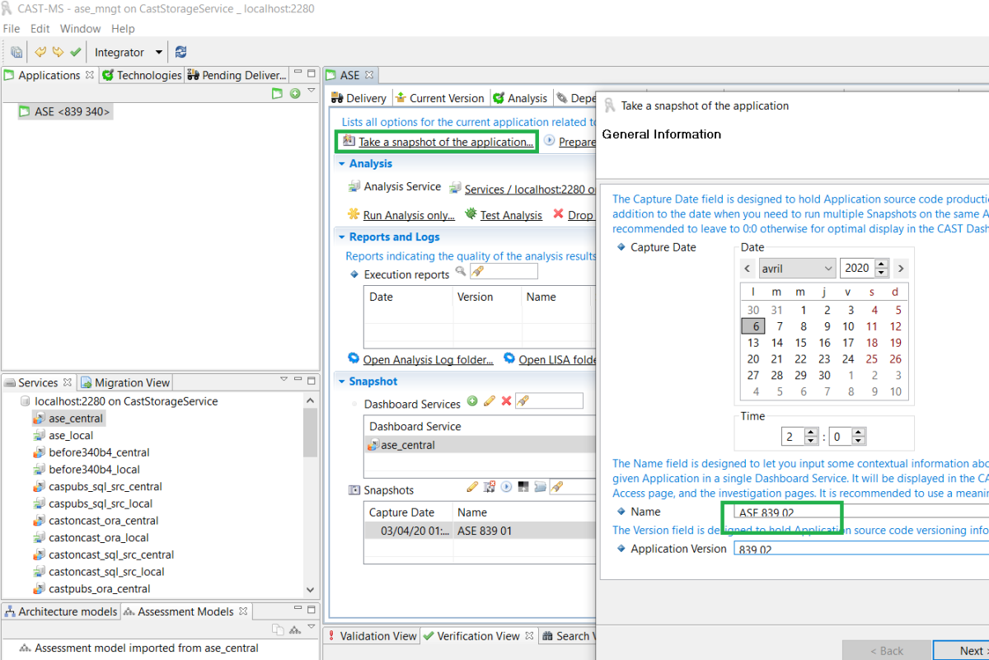Edit the snapshot using the pencil icon
Image resolution: width=989 pixels, height=660 pixels.
click(472, 487)
